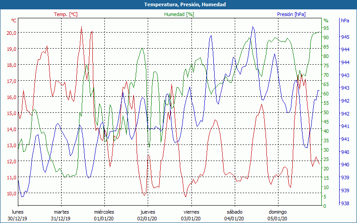The height and width of the screenshot is (223, 357).
Task: Click the green "35" humidity axis value
Action: click(x=326, y=140)
